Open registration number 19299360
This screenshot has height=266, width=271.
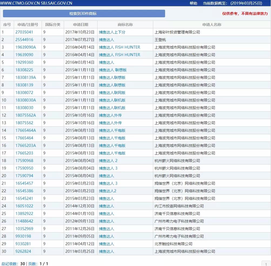[24, 62]
